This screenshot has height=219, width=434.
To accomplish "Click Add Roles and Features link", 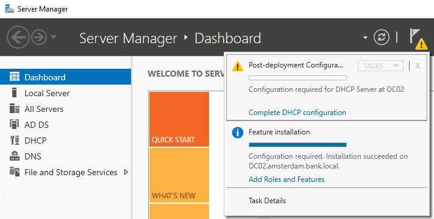I will pyautogui.click(x=286, y=179).
